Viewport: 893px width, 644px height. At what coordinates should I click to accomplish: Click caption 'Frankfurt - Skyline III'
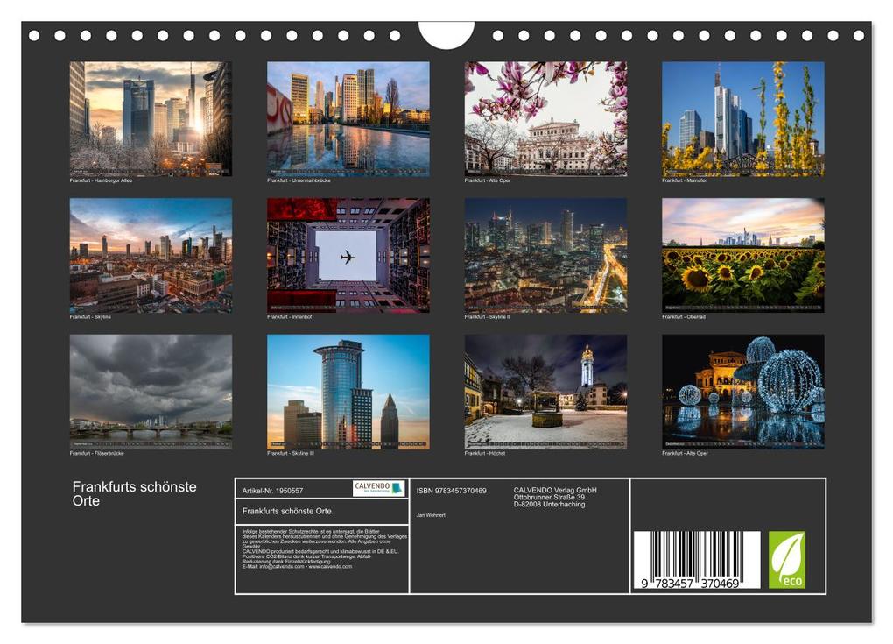tap(291, 453)
